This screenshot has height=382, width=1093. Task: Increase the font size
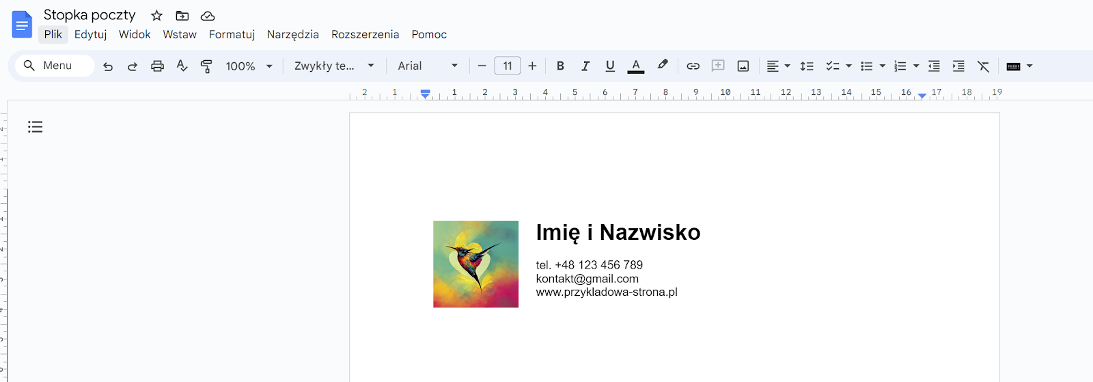click(x=533, y=66)
